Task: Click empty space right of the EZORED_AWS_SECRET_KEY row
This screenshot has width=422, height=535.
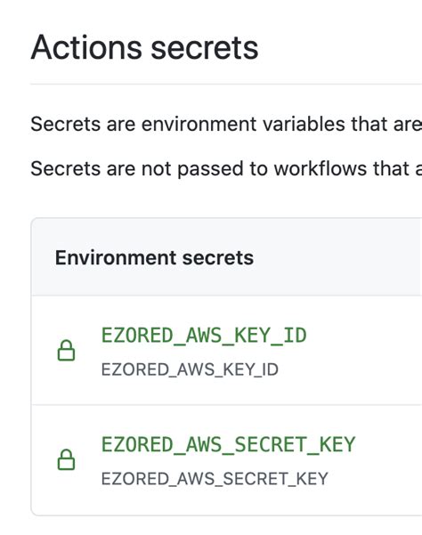Action: [x=389, y=460]
